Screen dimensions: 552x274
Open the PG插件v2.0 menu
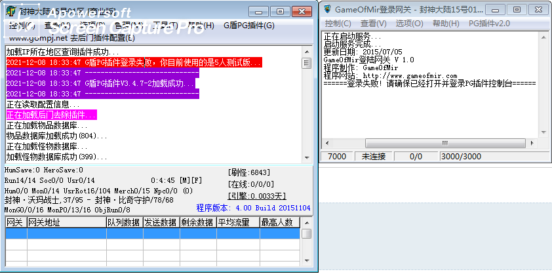[x=489, y=24]
